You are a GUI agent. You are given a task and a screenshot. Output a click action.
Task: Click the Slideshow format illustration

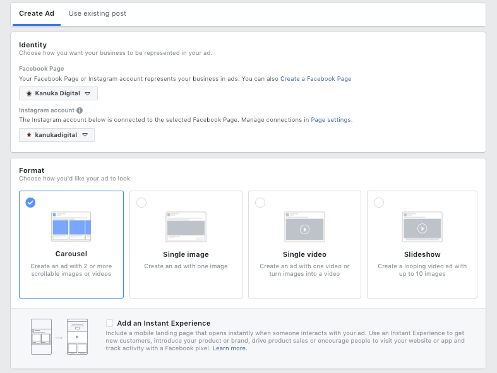[x=422, y=227]
